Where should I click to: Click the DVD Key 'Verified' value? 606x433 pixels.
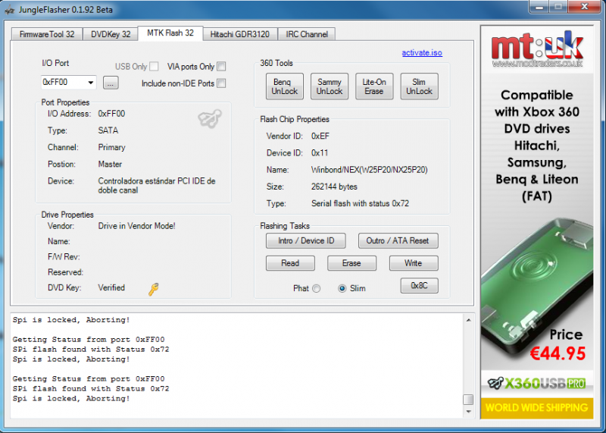click(111, 288)
